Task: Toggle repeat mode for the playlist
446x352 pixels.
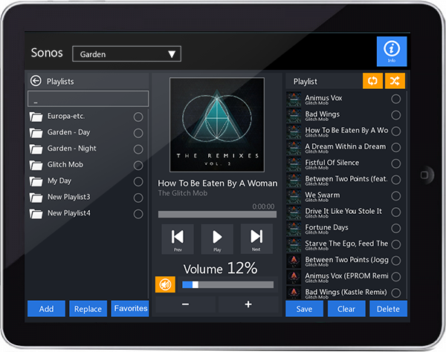Action: pyautogui.click(x=372, y=81)
